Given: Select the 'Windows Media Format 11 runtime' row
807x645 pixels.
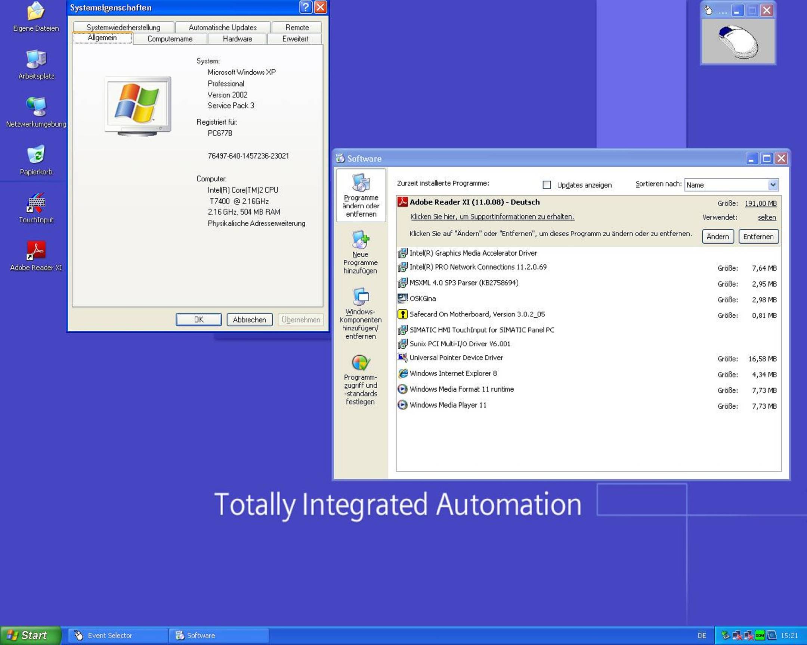Looking at the screenshot, I should tap(588, 389).
